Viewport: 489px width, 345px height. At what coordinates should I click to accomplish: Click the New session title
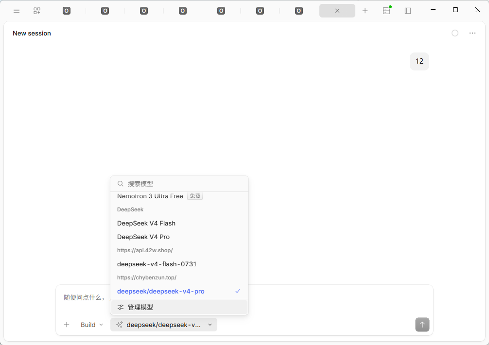(32, 34)
